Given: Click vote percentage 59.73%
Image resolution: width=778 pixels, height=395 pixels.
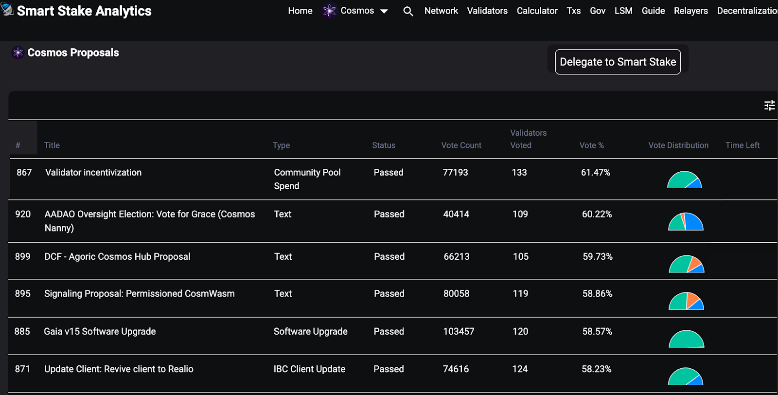Looking at the screenshot, I should (598, 256).
